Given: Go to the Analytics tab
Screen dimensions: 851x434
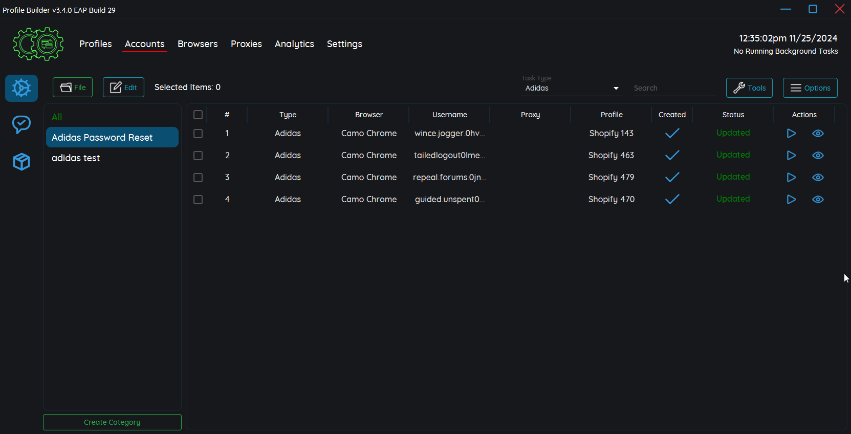Looking at the screenshot, I should click(294, 44).
